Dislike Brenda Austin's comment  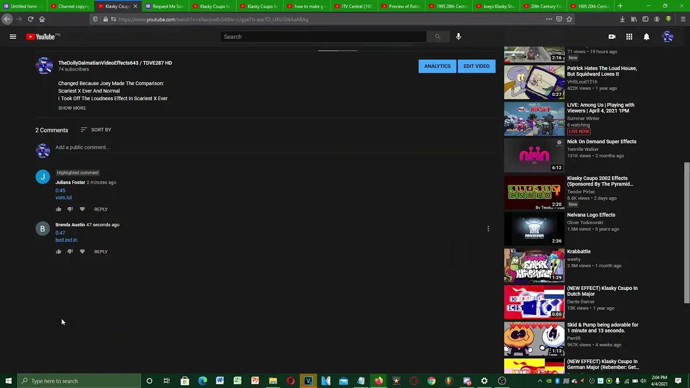[70, 252]
